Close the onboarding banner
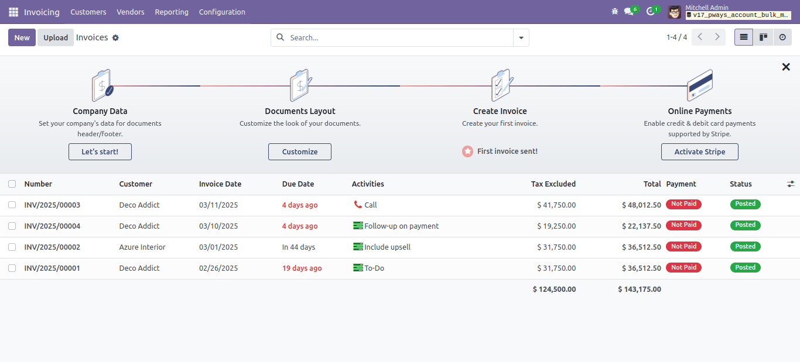Viewport: 800px width, 362px height. [x=786, y=67]
